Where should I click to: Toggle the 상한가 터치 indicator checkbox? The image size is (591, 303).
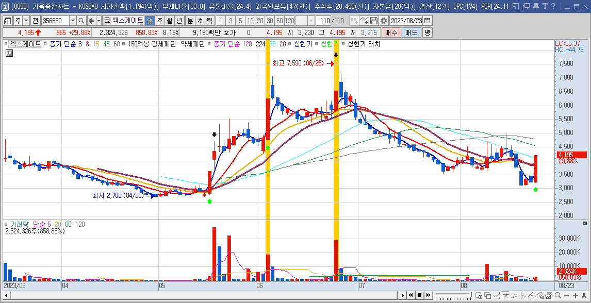pyautogui.click(x=344, y=44)
